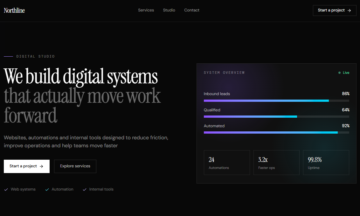Click the 64% value
Screen dimensions: 360x216
click(x=346, y=110)
